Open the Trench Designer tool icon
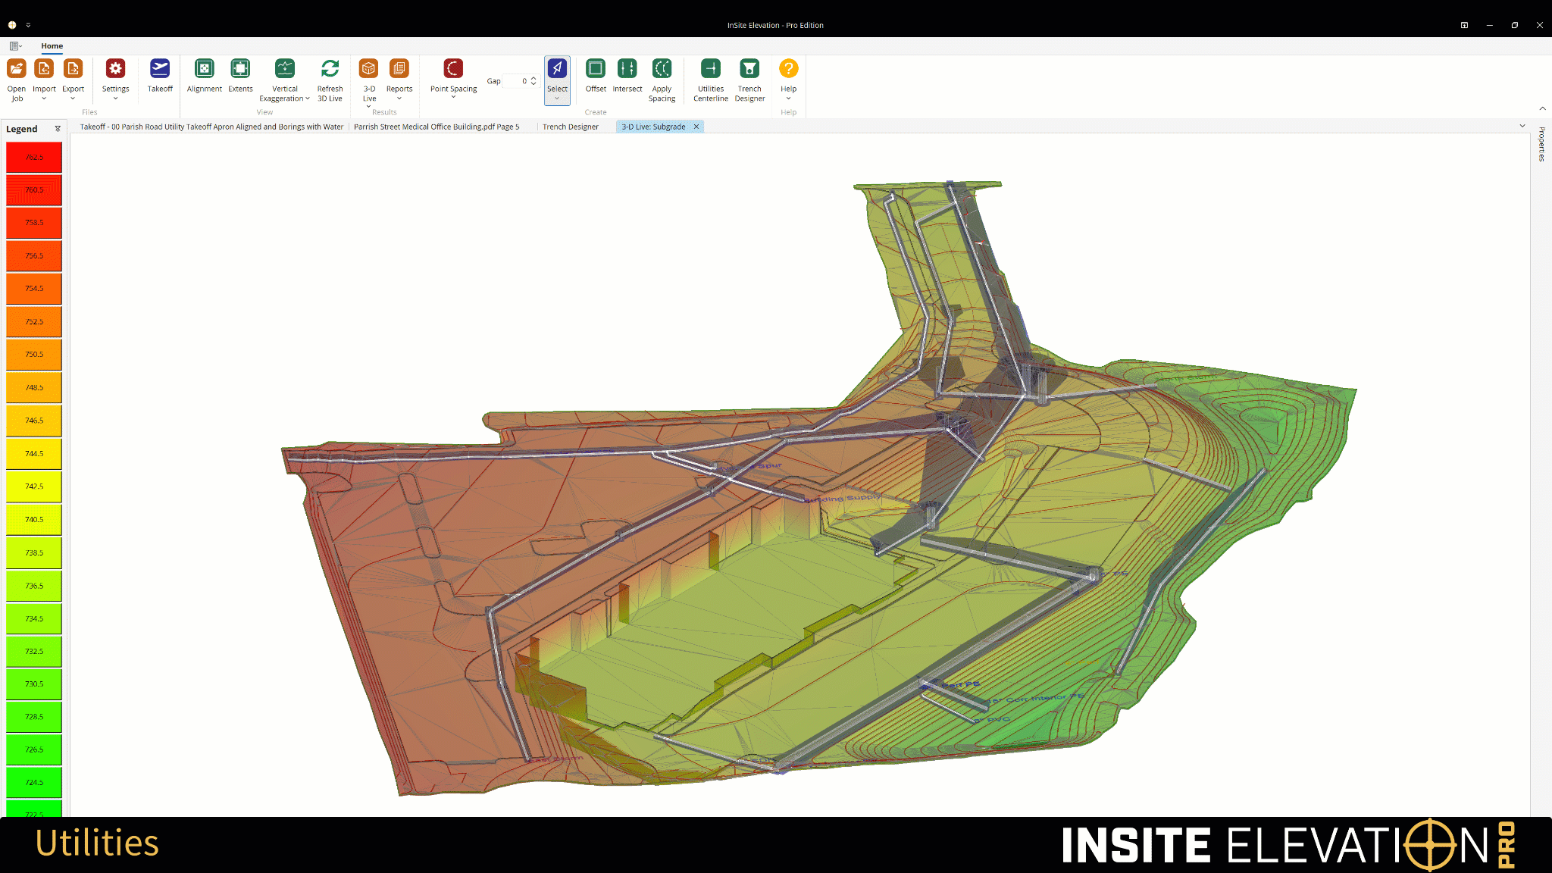The width and height of the screenshot is (1552, 873). (x=749, y=69)
